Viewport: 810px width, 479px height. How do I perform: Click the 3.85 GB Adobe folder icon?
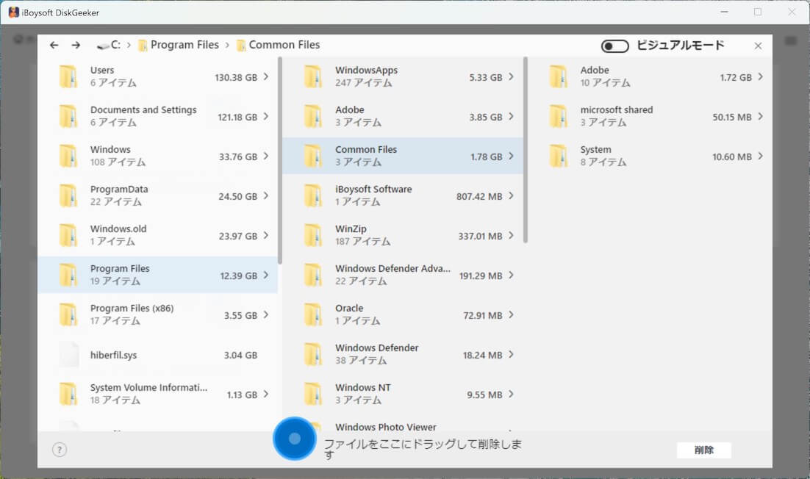pyautogui.click(x=314, y=116)
